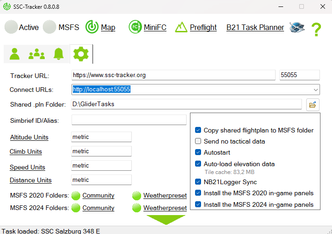Click the Task loaded status bar text
Image resolution: width=332 pixels, height=234 pixels.
[51, 231]
